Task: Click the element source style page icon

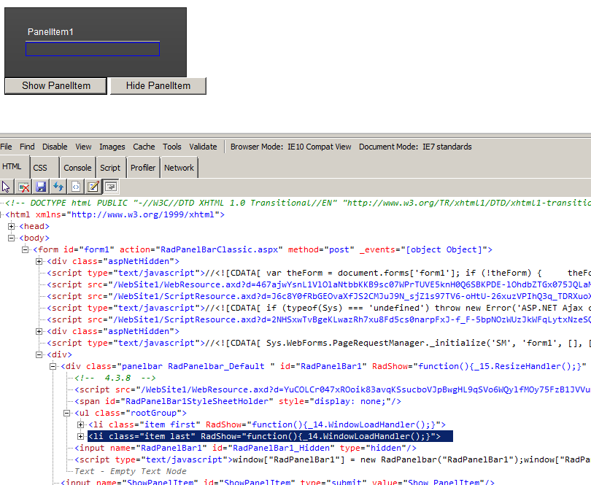Action: pyautogui.click(x=76, y=187)
